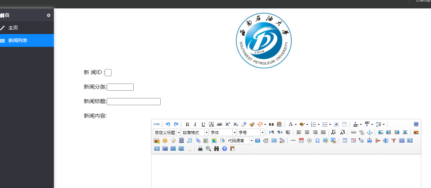The height and width of the screenshot is (188, 431).
Task: Click the auto typeset magic wand icon
Action: [x=260, y=124]
